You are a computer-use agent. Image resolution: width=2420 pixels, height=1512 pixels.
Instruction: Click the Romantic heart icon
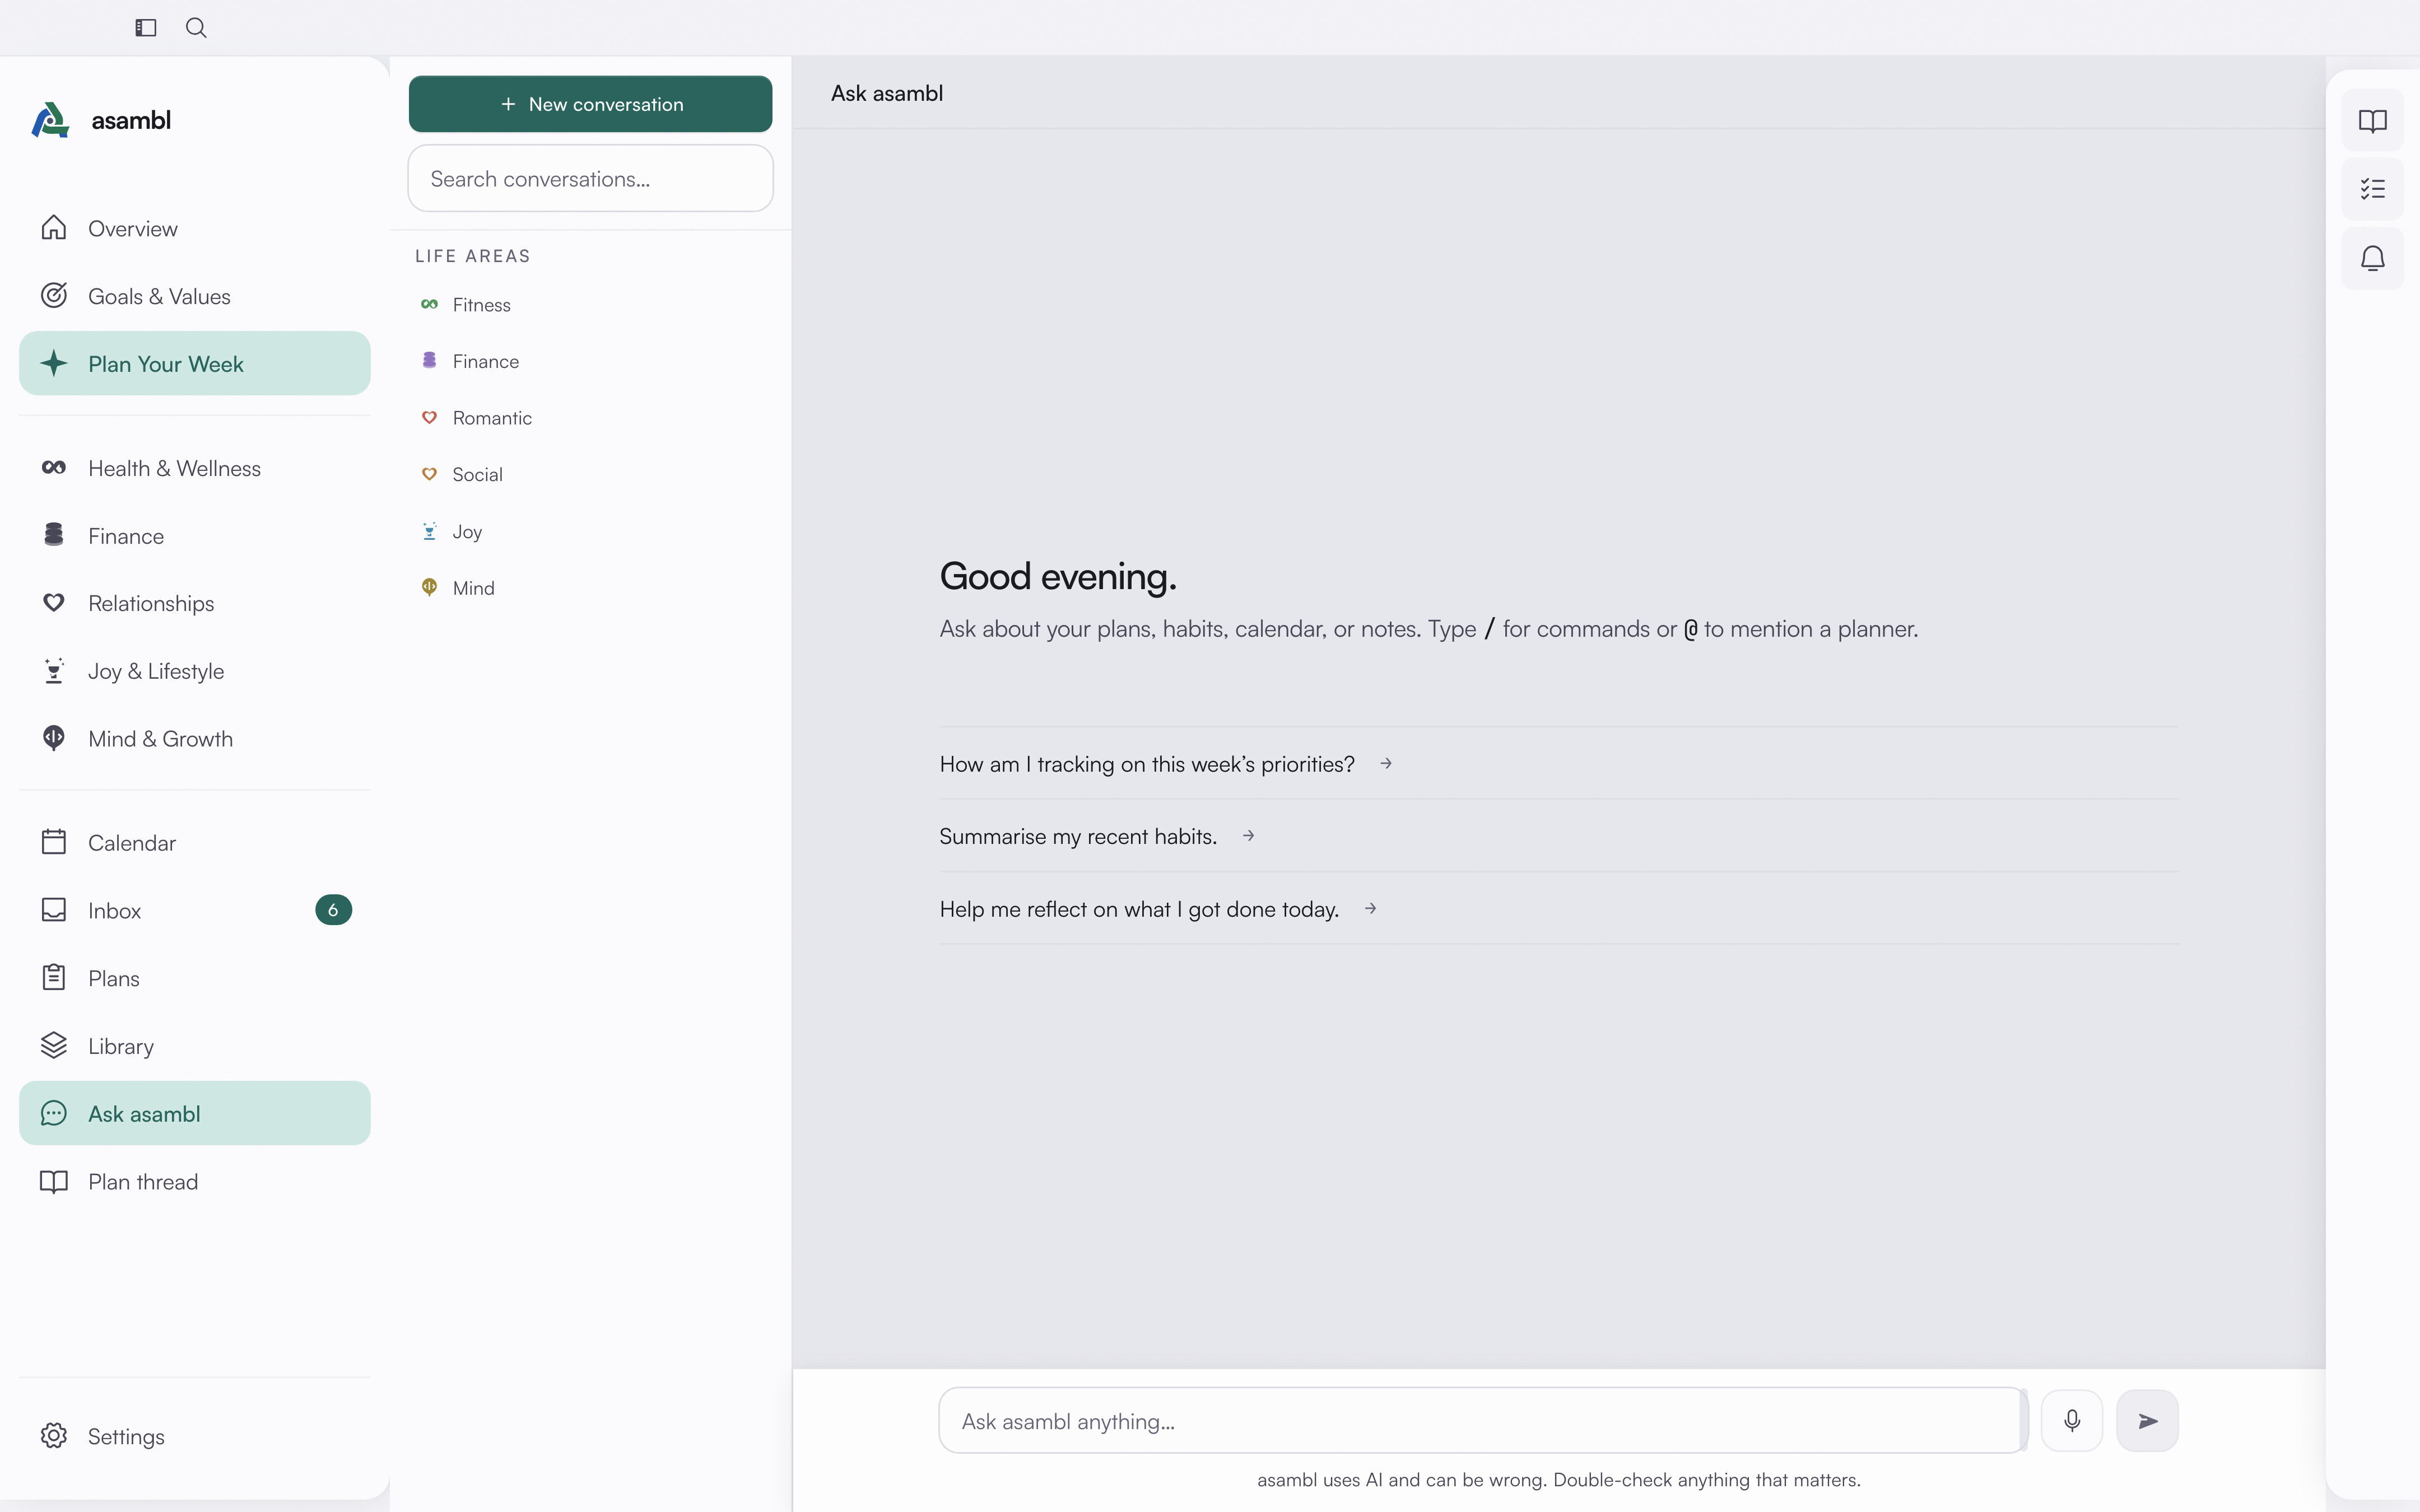click(429, 417)
